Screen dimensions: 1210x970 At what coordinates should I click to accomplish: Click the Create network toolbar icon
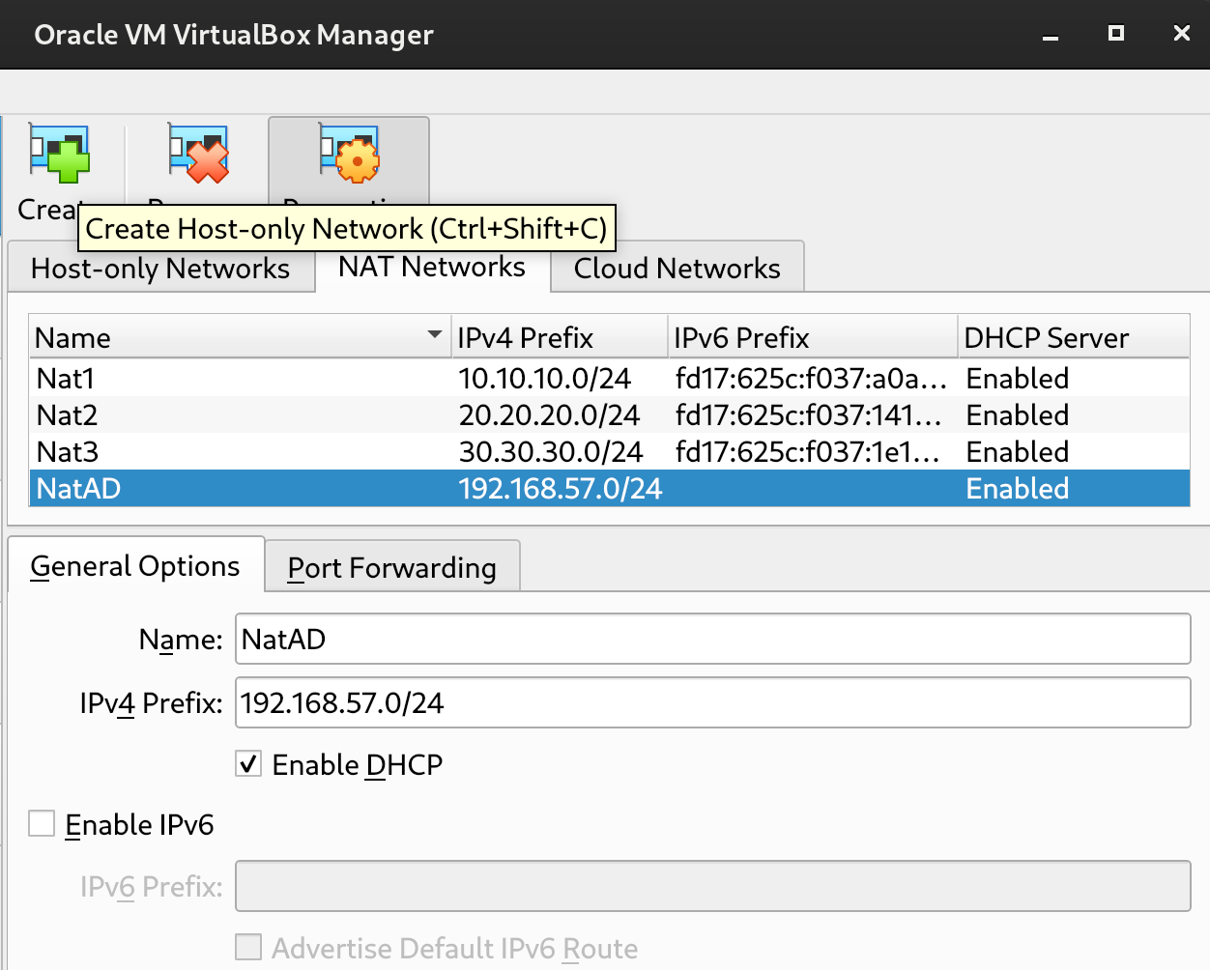pyautogui.click(x=59, y=156)
